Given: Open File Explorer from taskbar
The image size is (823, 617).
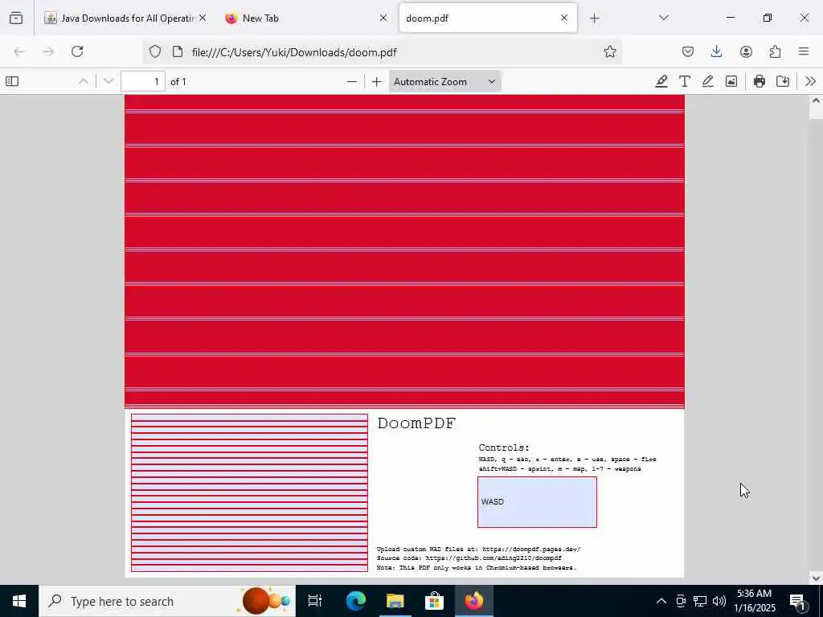Looking at the screenshot, I should [395, 601].
